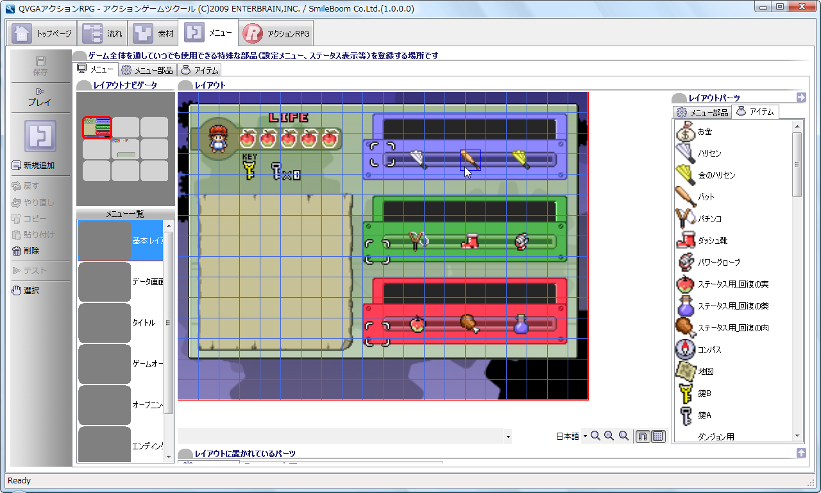Click the hero character sprite on the canvas

(219, 139)
